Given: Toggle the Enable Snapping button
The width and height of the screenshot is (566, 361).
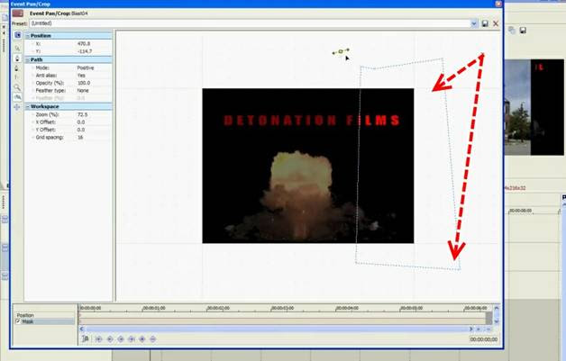Looking at the screenshot, I should click(17, 97).
